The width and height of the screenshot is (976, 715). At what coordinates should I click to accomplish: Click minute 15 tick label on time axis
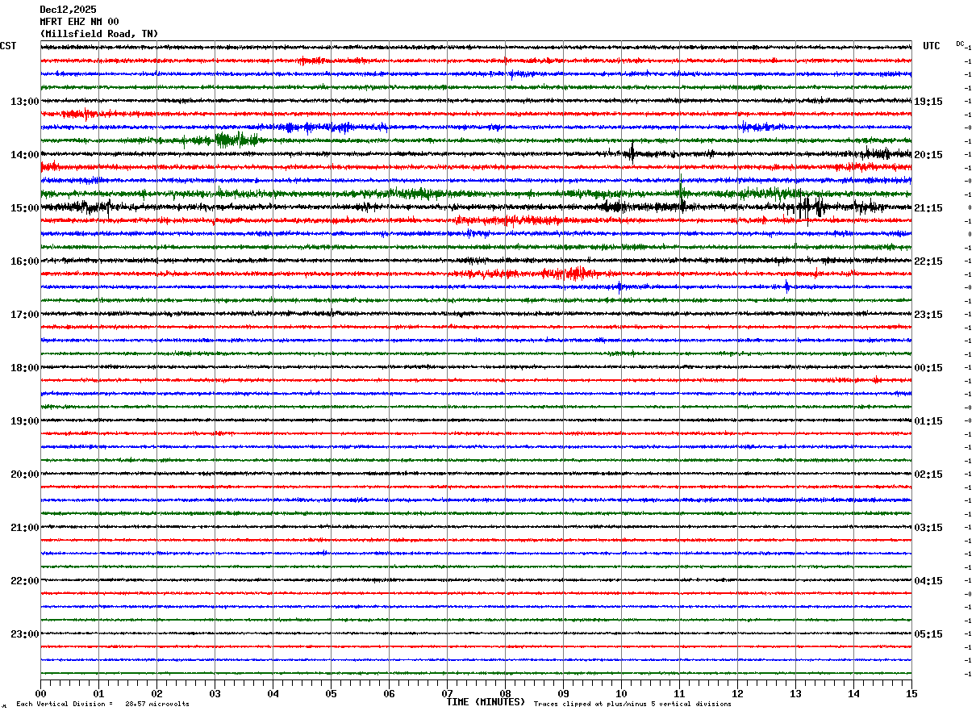point(911,693)
